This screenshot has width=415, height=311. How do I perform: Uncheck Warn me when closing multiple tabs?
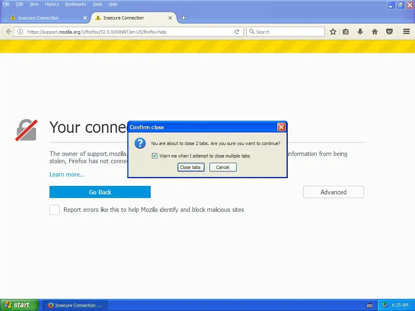click(x=154, y=156)
